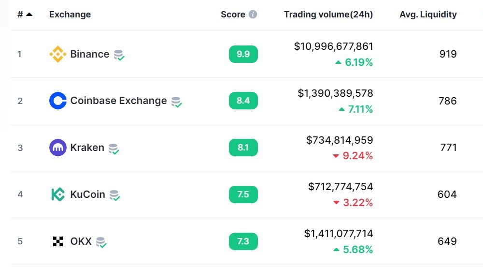Sort by rank number column arrow
This screenshot has height=269, width=483.
pos(29,15)
